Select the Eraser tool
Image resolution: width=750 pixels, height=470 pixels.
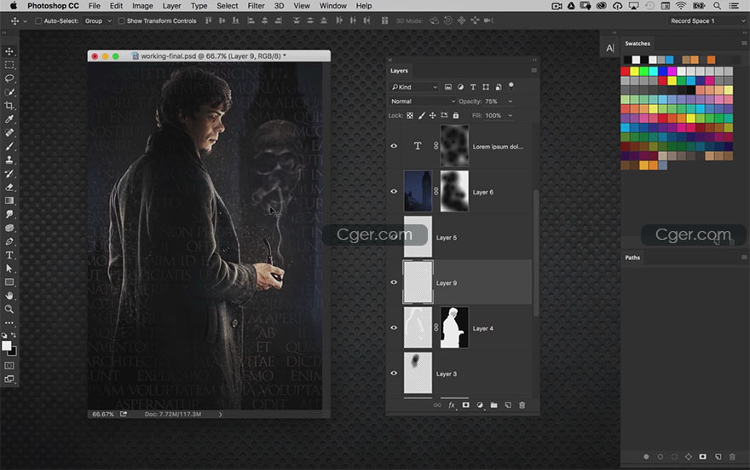[x=9, y=187]
